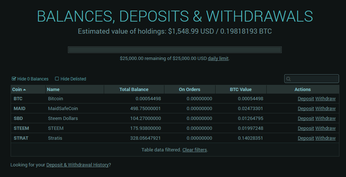Sort table by Total Balance header
The height and width of the screenshot is (177, 346).
tap(134, 89)
